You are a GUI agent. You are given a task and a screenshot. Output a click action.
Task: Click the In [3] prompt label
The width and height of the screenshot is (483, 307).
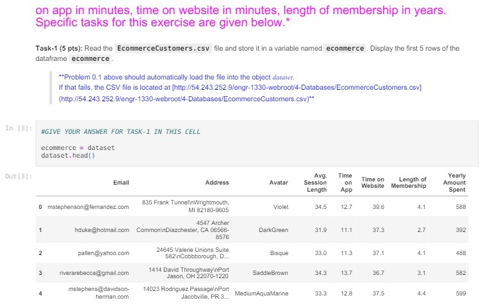(19, 128)
